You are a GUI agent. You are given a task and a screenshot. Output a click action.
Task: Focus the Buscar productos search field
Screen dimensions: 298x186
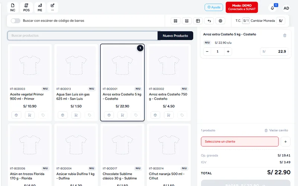pyautogui.click(x=82, y=36)
